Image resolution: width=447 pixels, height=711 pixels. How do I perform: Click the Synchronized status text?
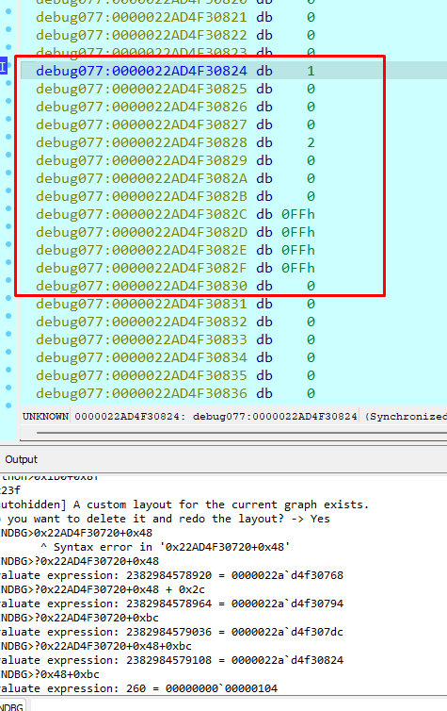406,416
